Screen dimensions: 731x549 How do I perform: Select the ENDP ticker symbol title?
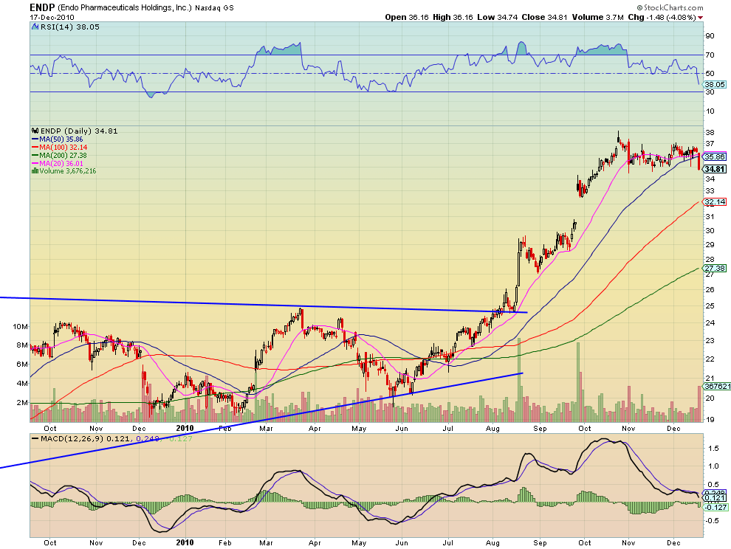42,7
